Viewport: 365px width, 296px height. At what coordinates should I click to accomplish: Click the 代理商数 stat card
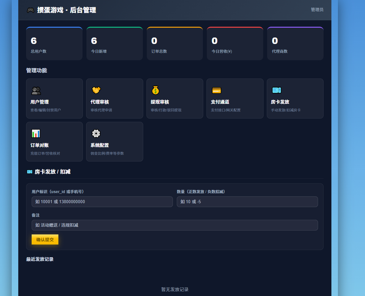coord(295,43)
